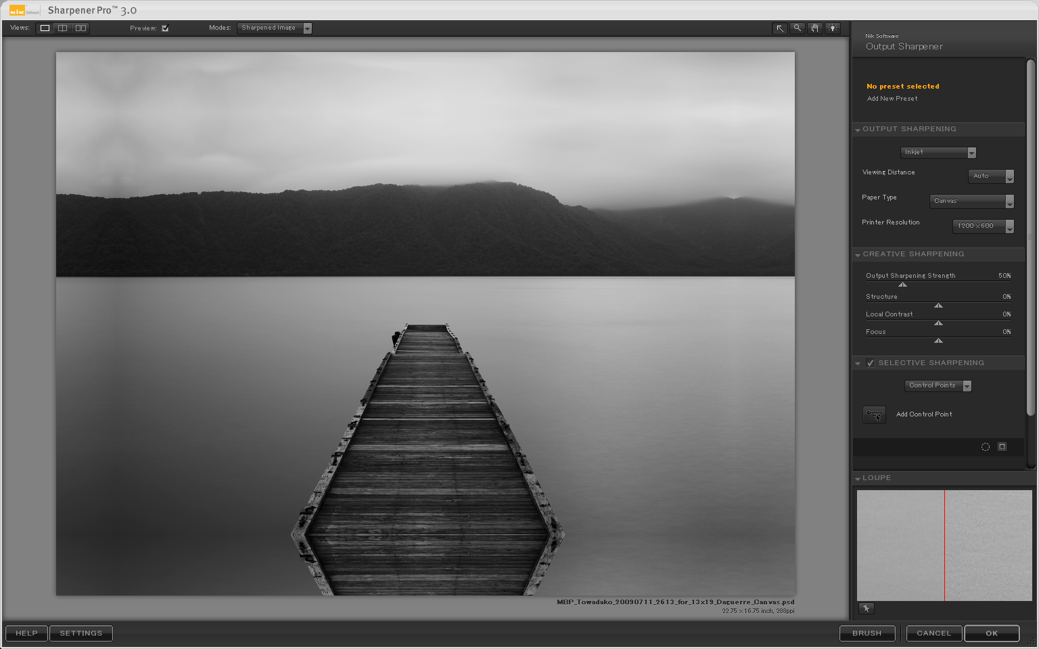The height and width of the screenshot is (649, 1039).
Task: Open the Paper Type dropdown set to Canvas
Action: pyautogui.click(x=971, y=201)
